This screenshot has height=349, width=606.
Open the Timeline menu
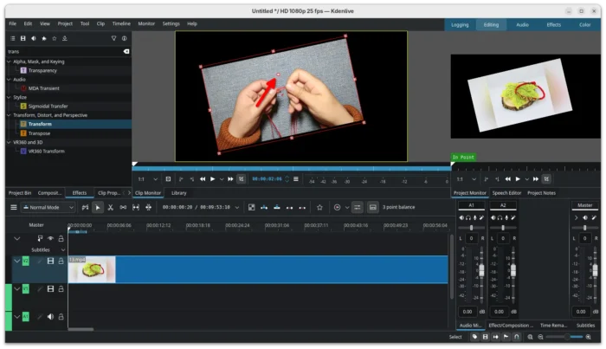[x=121, y=23]
